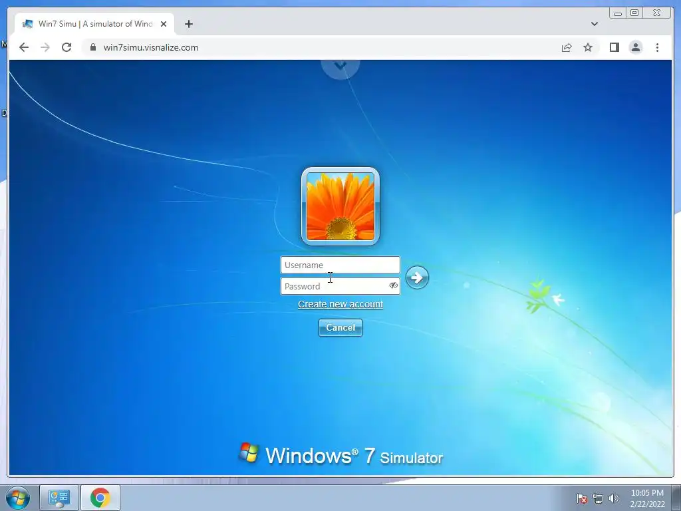The height and width of the screenshot is (511, 681).
Task: Focus the Username field
Action: point(340,265)
